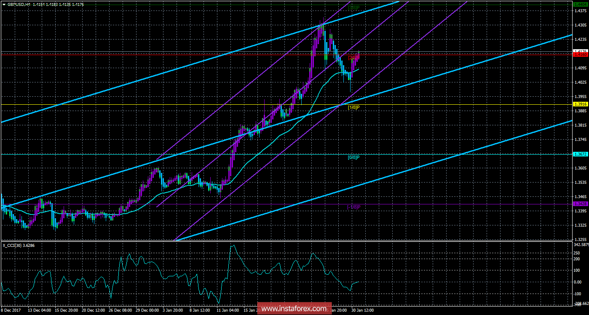
Task: Click the 1.3325 price axis value
Action: coord(580,225)
